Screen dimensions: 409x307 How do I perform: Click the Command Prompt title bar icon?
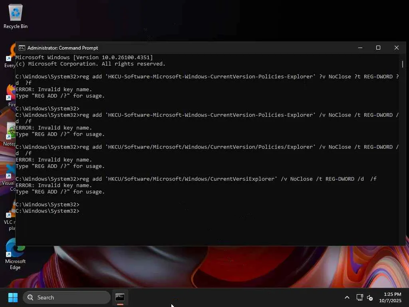(22, 48)
